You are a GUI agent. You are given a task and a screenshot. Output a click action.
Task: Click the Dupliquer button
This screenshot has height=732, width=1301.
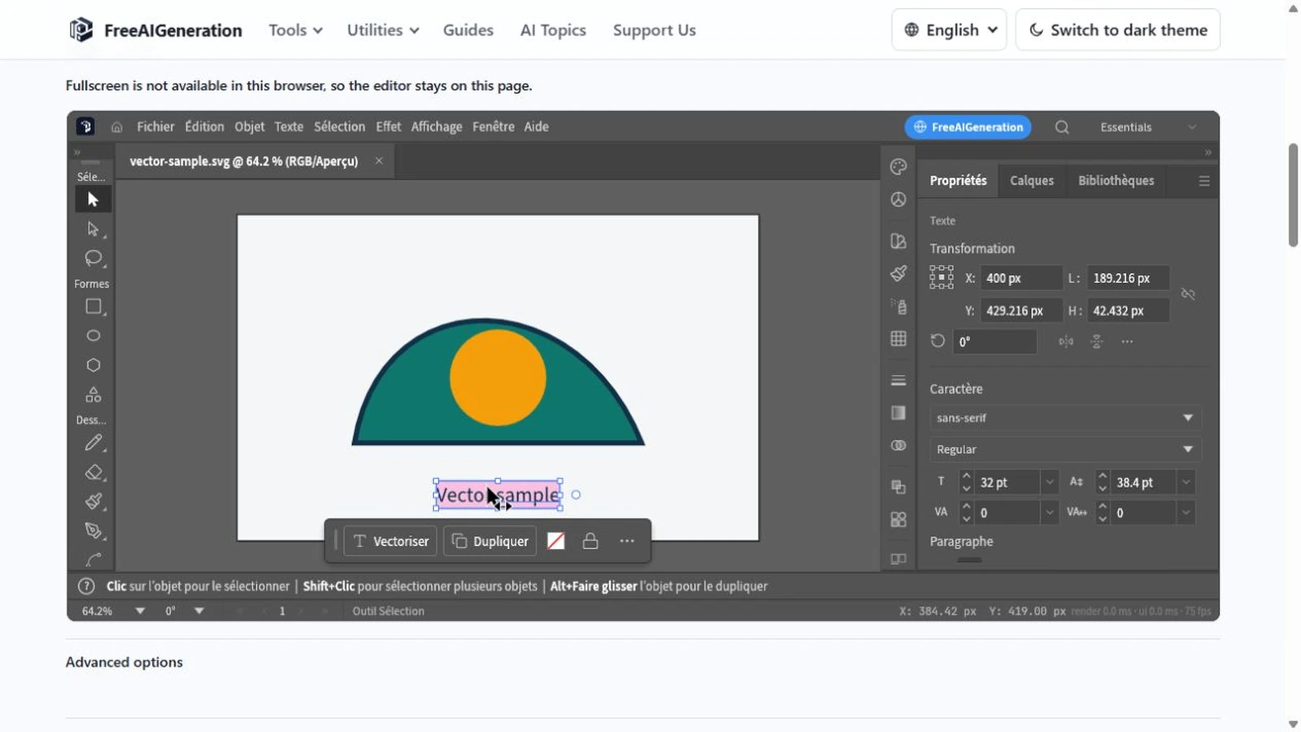[x=490, y=541]
